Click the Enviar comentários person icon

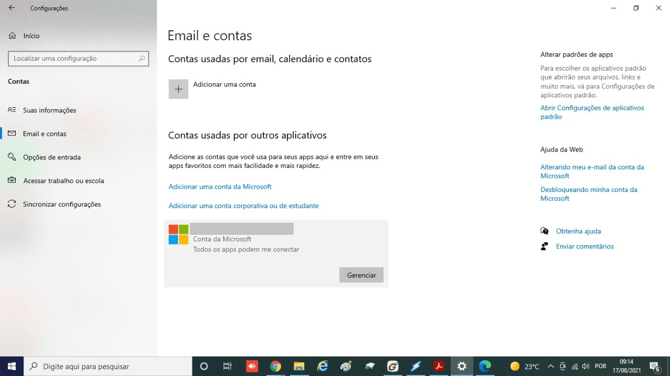click(544, 246)
